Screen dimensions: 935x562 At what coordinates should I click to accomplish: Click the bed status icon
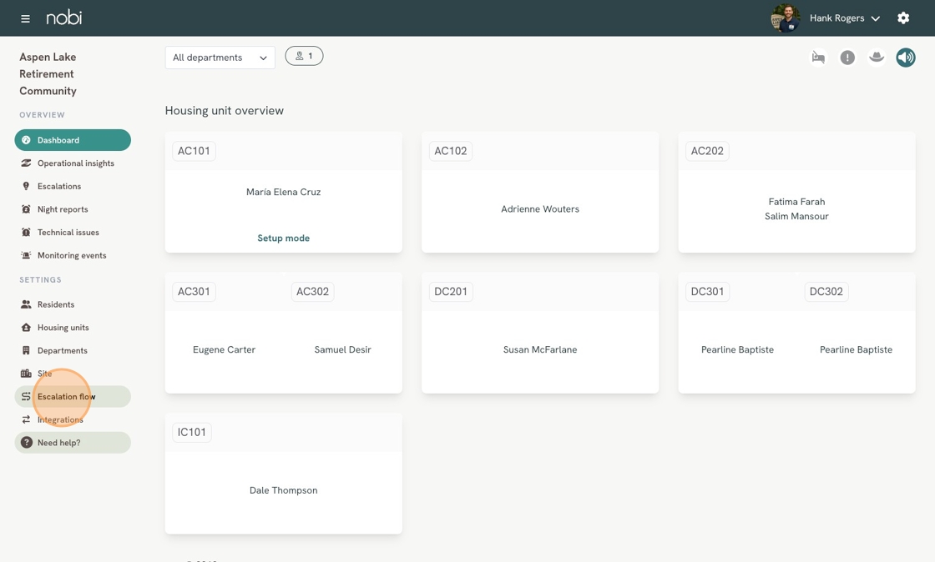(818, 58)
